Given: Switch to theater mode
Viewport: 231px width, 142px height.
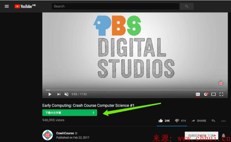Looking at the screenshot, I should pyautogui.click(x=213, y=94).
